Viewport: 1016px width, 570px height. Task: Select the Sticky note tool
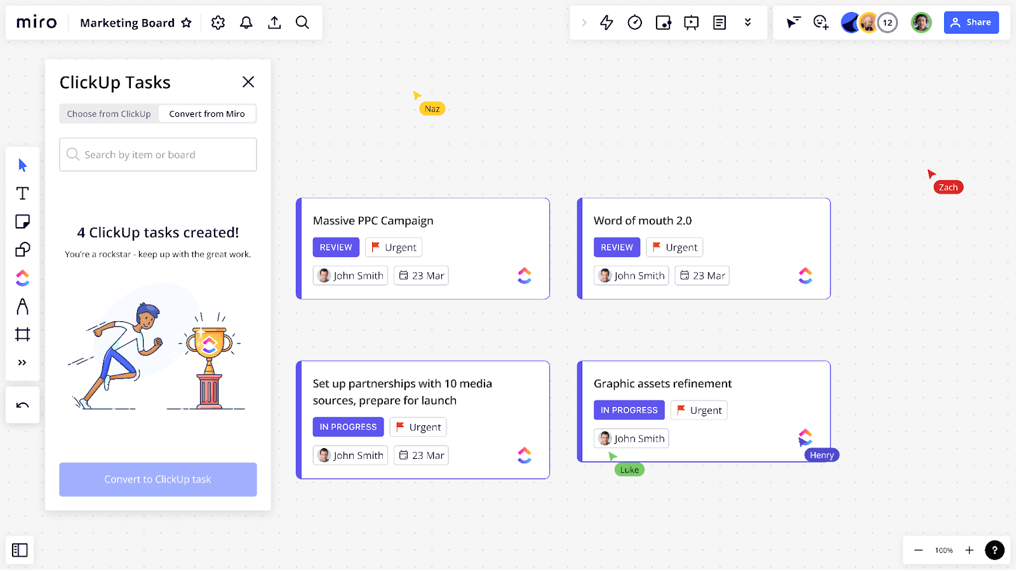click(x=23, y=222)
